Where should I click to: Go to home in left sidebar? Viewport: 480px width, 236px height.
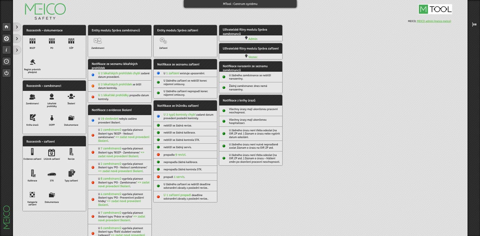click(6, 27)
